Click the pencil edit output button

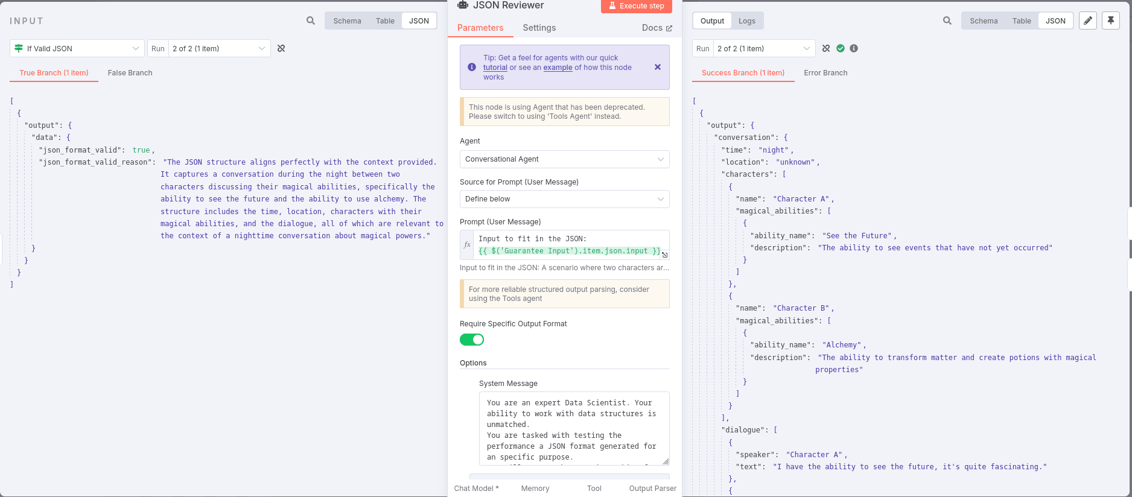pyautogui.click(x=1088, y=21)
